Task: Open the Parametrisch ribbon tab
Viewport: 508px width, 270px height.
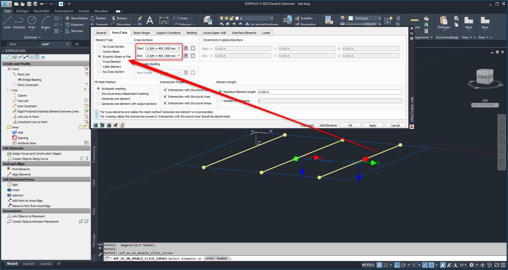Action: point(64,11)
